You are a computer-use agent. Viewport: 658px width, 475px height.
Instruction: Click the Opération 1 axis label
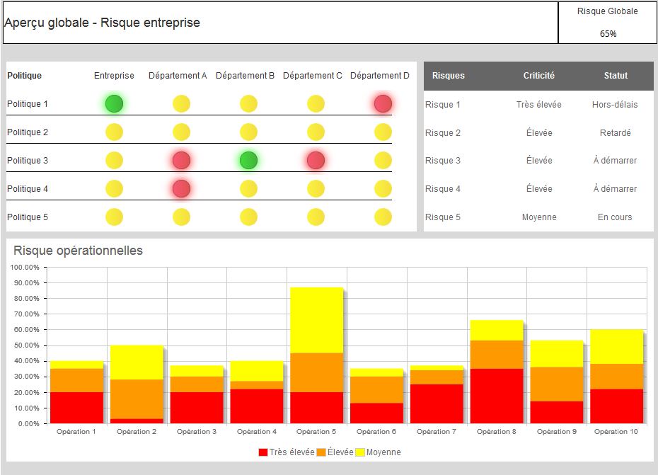[76, 431]
